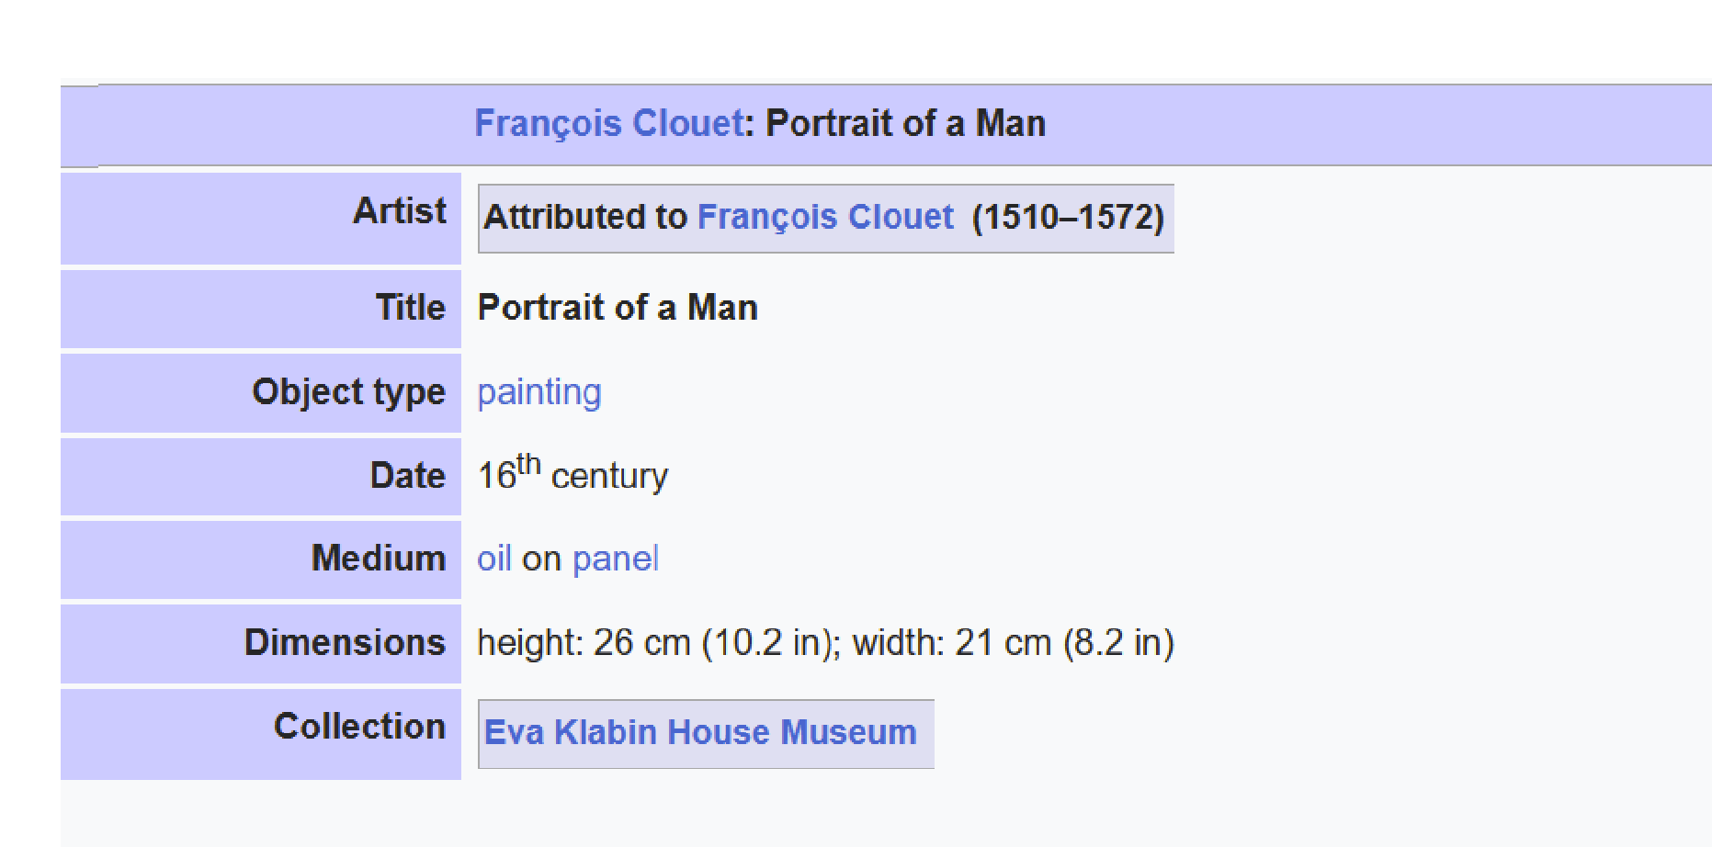Select the Artist row label
The image size is (1712, 847).
pos(400,211)
